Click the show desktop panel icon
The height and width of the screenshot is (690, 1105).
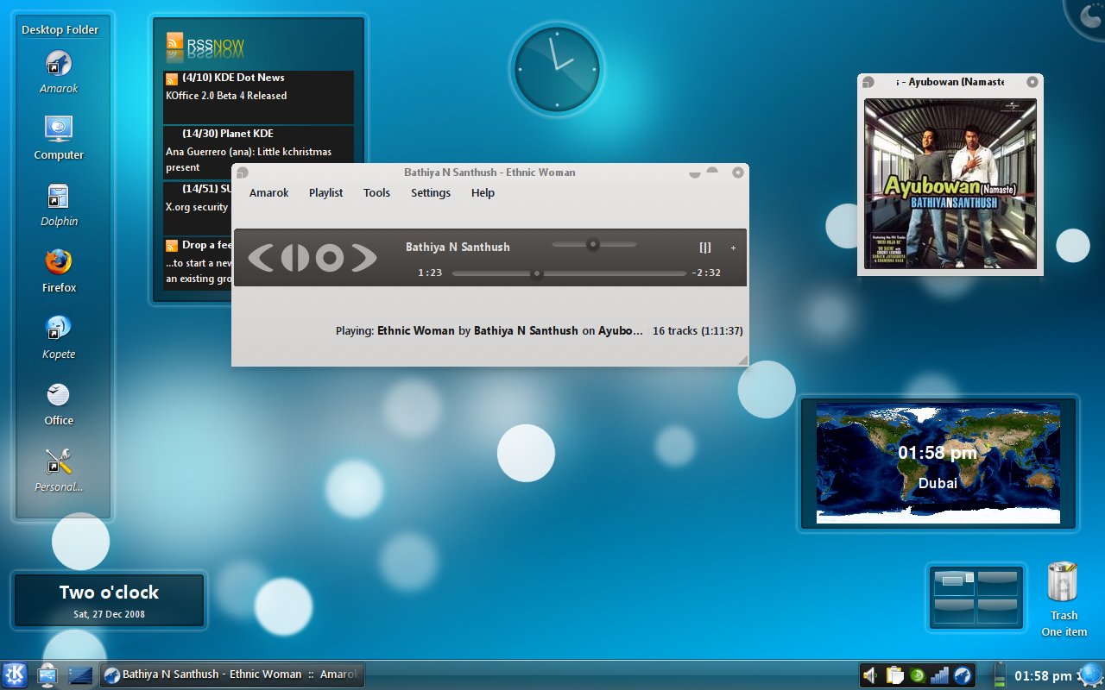(80, 675)
